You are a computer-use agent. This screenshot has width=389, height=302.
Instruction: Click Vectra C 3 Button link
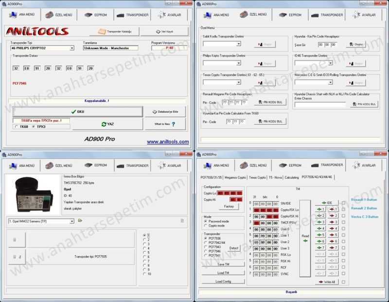(364, 217)
